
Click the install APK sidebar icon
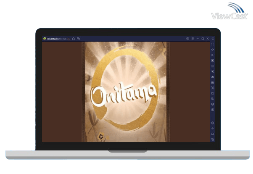(213, 77)
